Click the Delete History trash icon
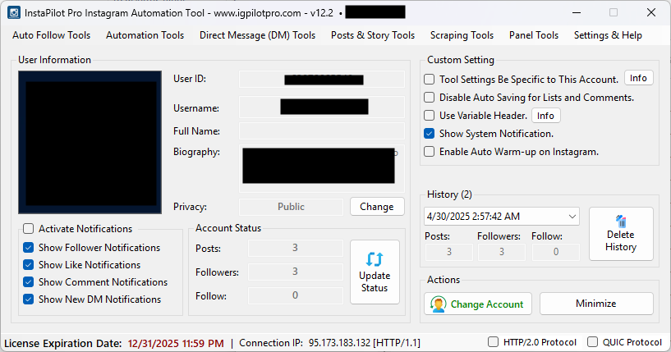Image resolution: width=671 pixels, height=352 pixels. pyautogui.click(x=621, y=221)
